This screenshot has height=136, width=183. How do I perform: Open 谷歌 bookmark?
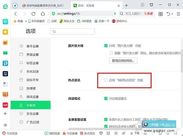[x=52, y=21]
